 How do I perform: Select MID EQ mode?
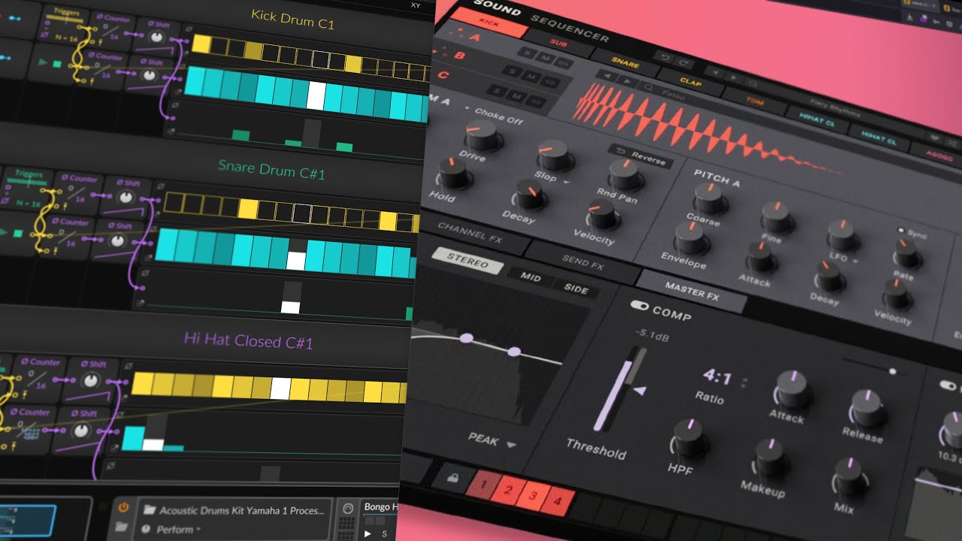[x=531, y=277]
